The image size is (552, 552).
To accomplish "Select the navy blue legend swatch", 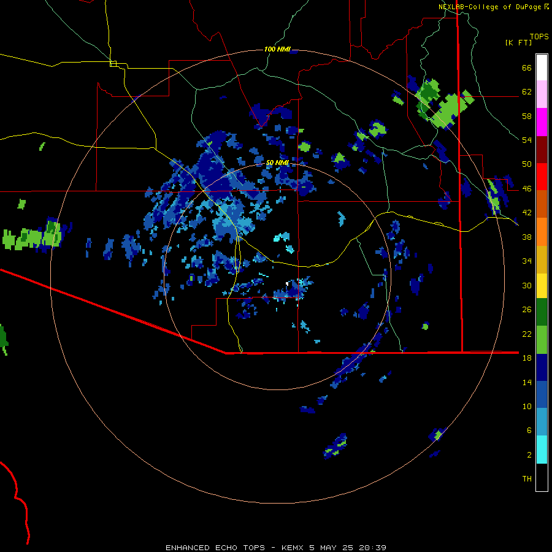I will coord(542,367).
